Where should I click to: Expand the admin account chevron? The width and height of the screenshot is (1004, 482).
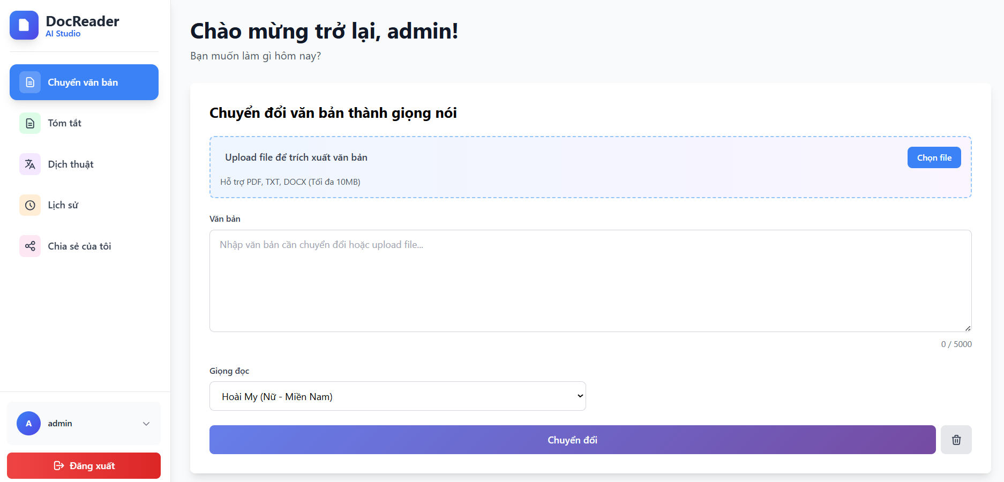(x=146, y=423)
